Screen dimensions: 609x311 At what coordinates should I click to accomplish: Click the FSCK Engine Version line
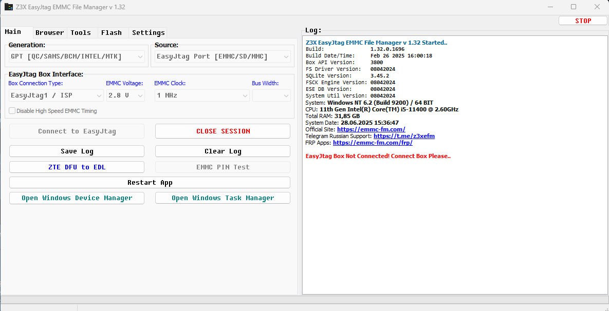[x=350, y=82]
